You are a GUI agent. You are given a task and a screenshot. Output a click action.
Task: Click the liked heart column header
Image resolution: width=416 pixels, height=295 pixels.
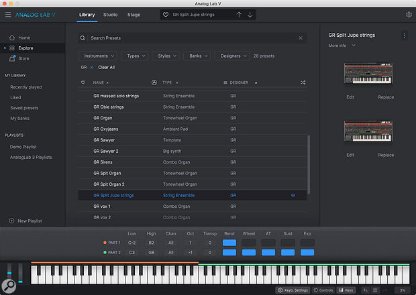click(83, 82)
